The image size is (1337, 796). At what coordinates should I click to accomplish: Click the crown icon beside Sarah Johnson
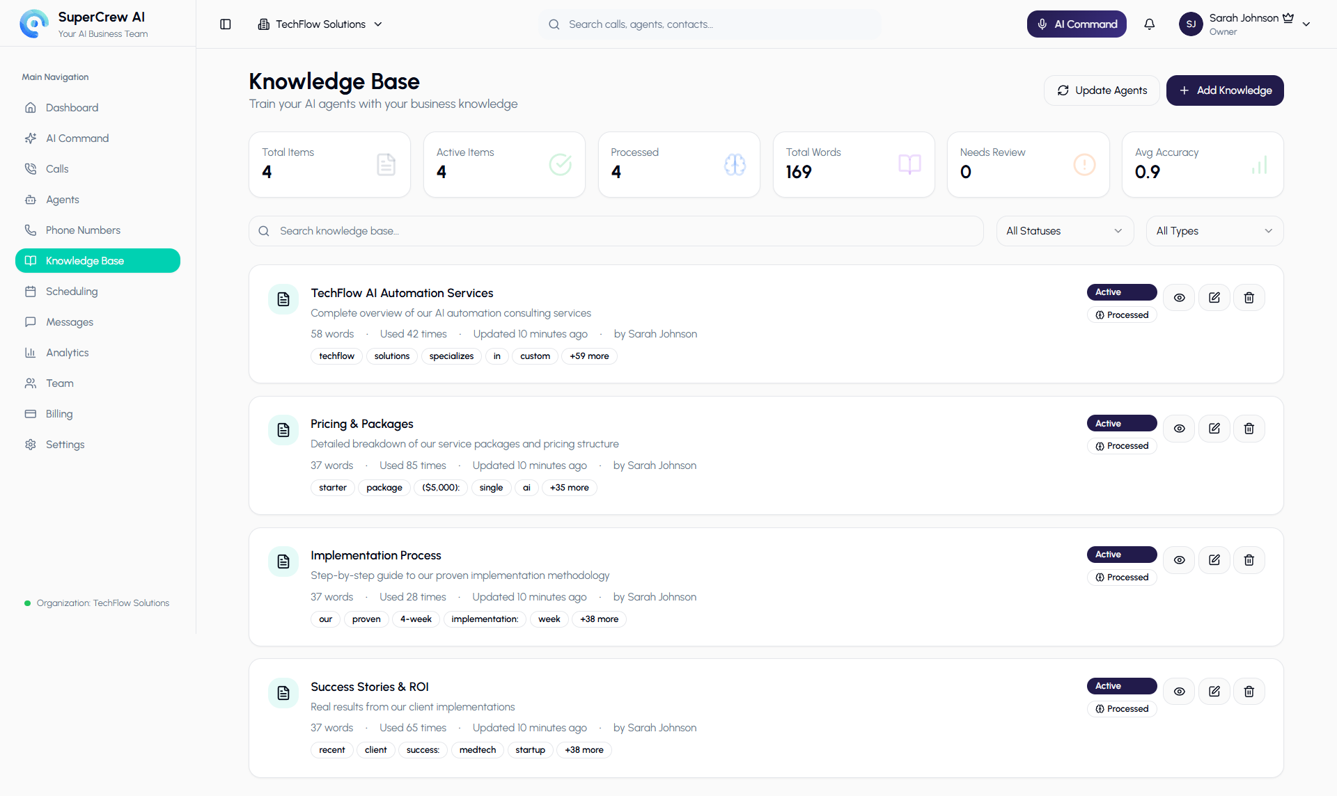[1288, 18]
